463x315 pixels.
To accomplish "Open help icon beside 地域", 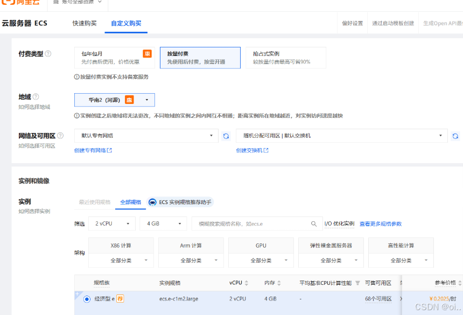I will (x=36, y=96).
